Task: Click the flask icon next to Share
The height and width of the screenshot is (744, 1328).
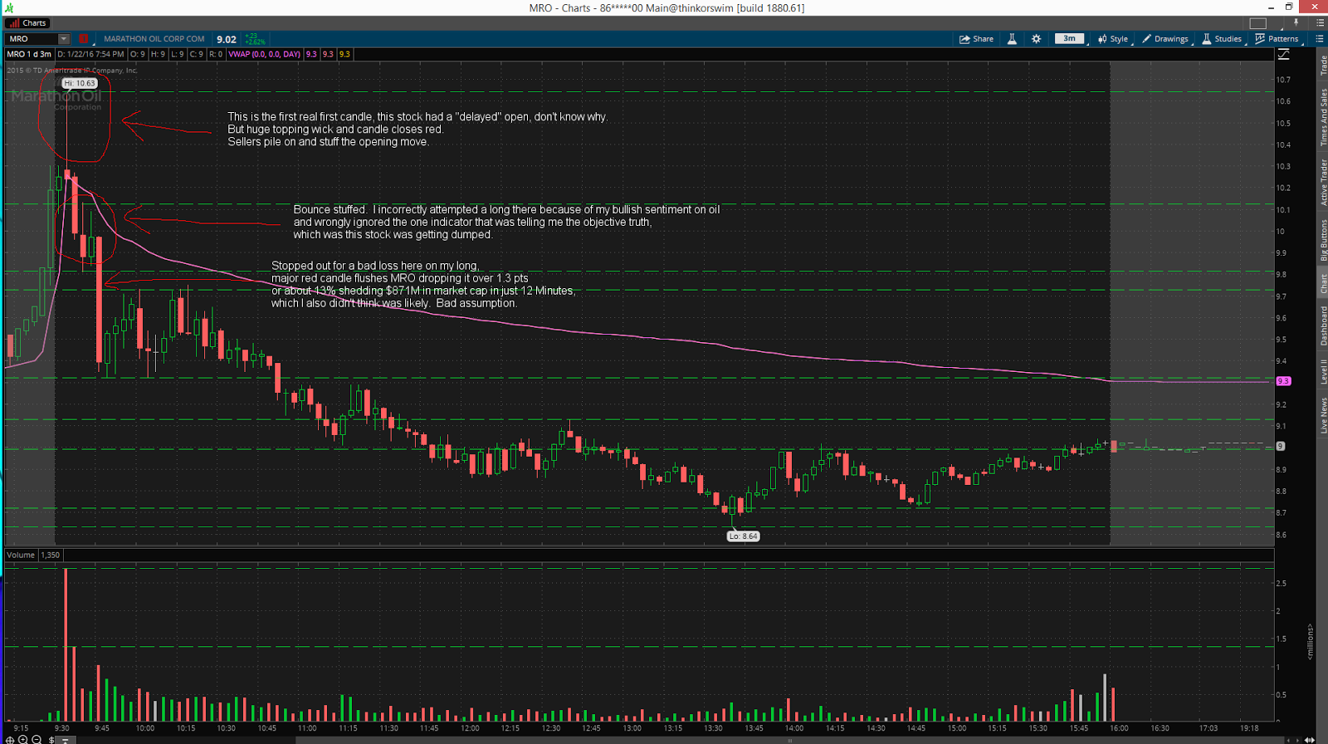Action: pos(1012,39)
